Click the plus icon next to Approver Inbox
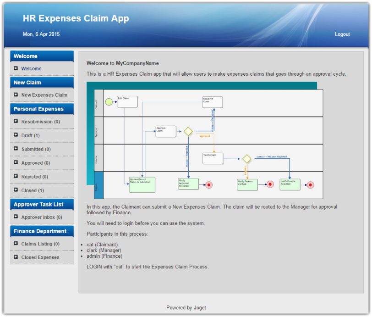The image size is (372, 317). (16, 217)
